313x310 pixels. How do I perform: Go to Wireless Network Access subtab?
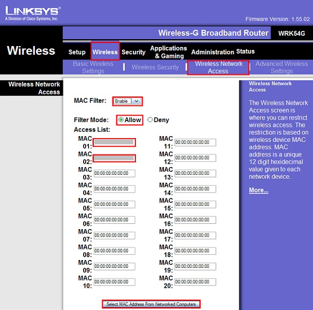point(219,68)
